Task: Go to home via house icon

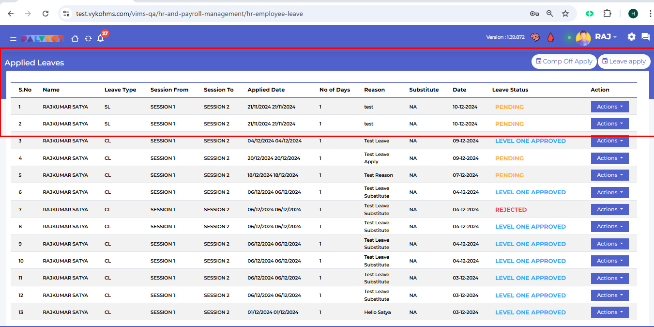Action: tap(75, 39)
